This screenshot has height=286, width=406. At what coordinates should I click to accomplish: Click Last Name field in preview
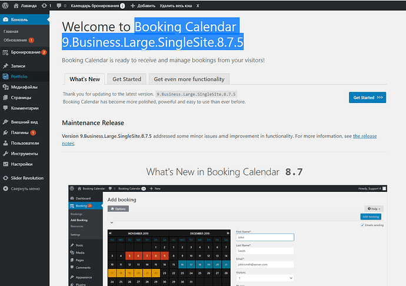tap(265, 251)
